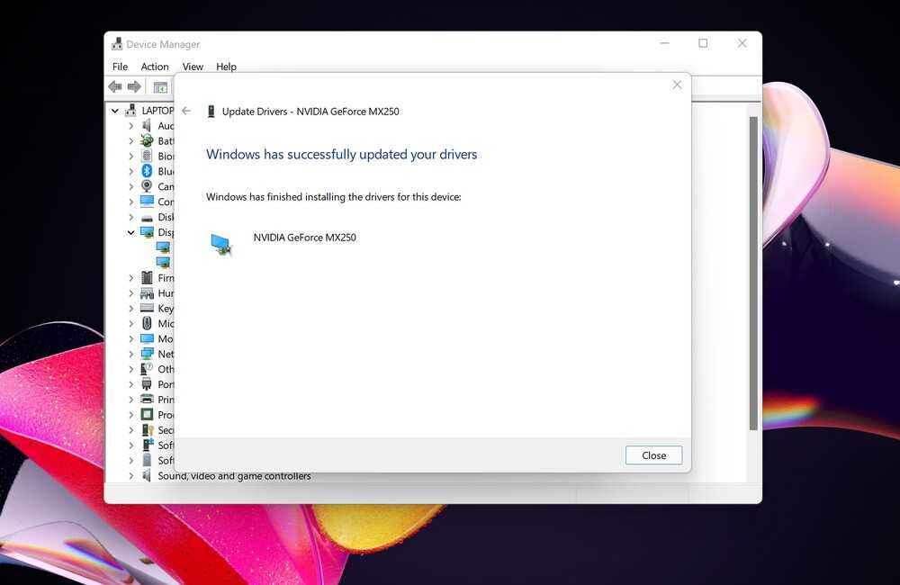Viewport: 900px width, 585px height.
Task: Click the Device Manager vertical scrollbar
Action: (x=753, y=270)
